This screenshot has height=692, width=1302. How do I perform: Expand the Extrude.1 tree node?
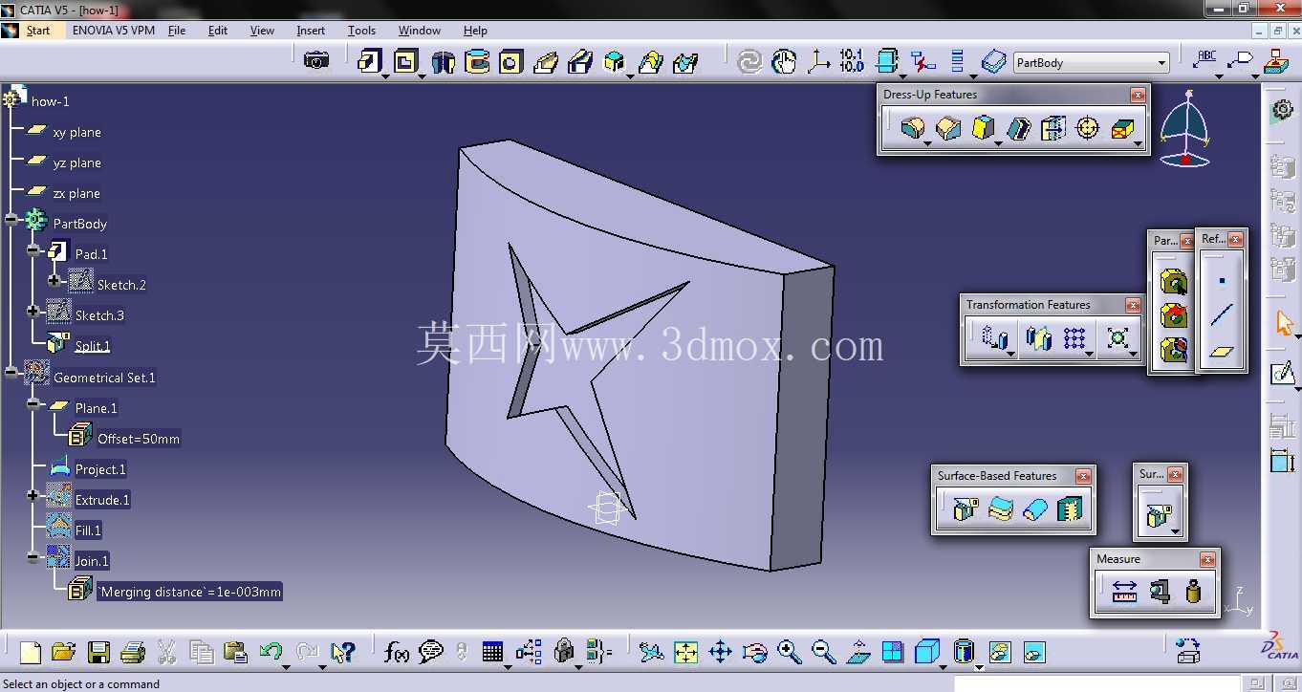(33, 496)
